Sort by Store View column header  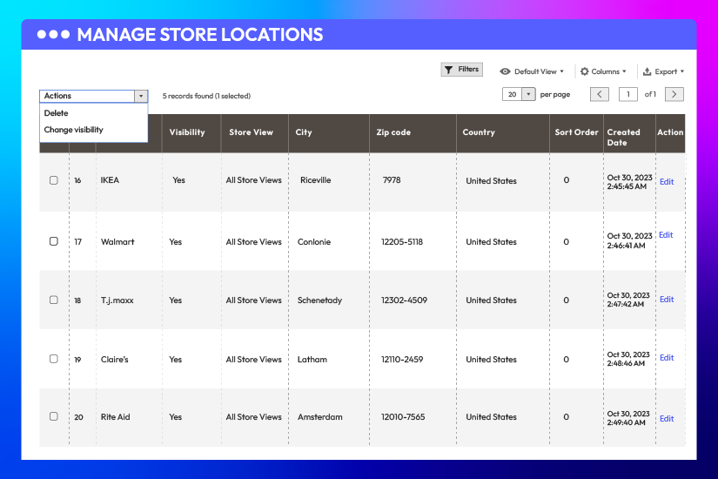251,132
